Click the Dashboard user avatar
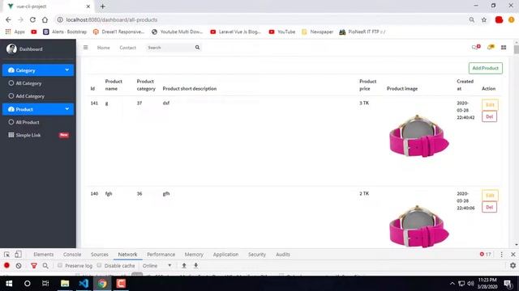 (11, 48)
